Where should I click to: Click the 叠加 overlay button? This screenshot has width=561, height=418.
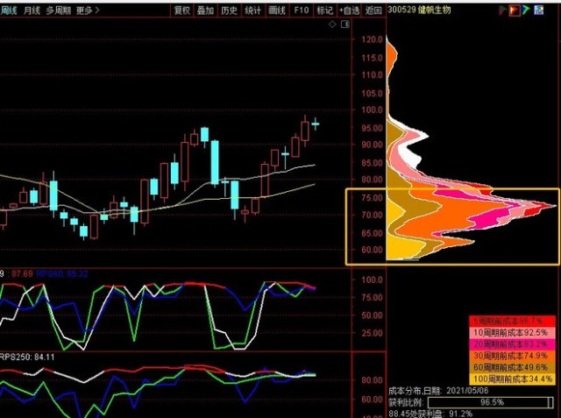pyautogui.click(x=205, y=11)
